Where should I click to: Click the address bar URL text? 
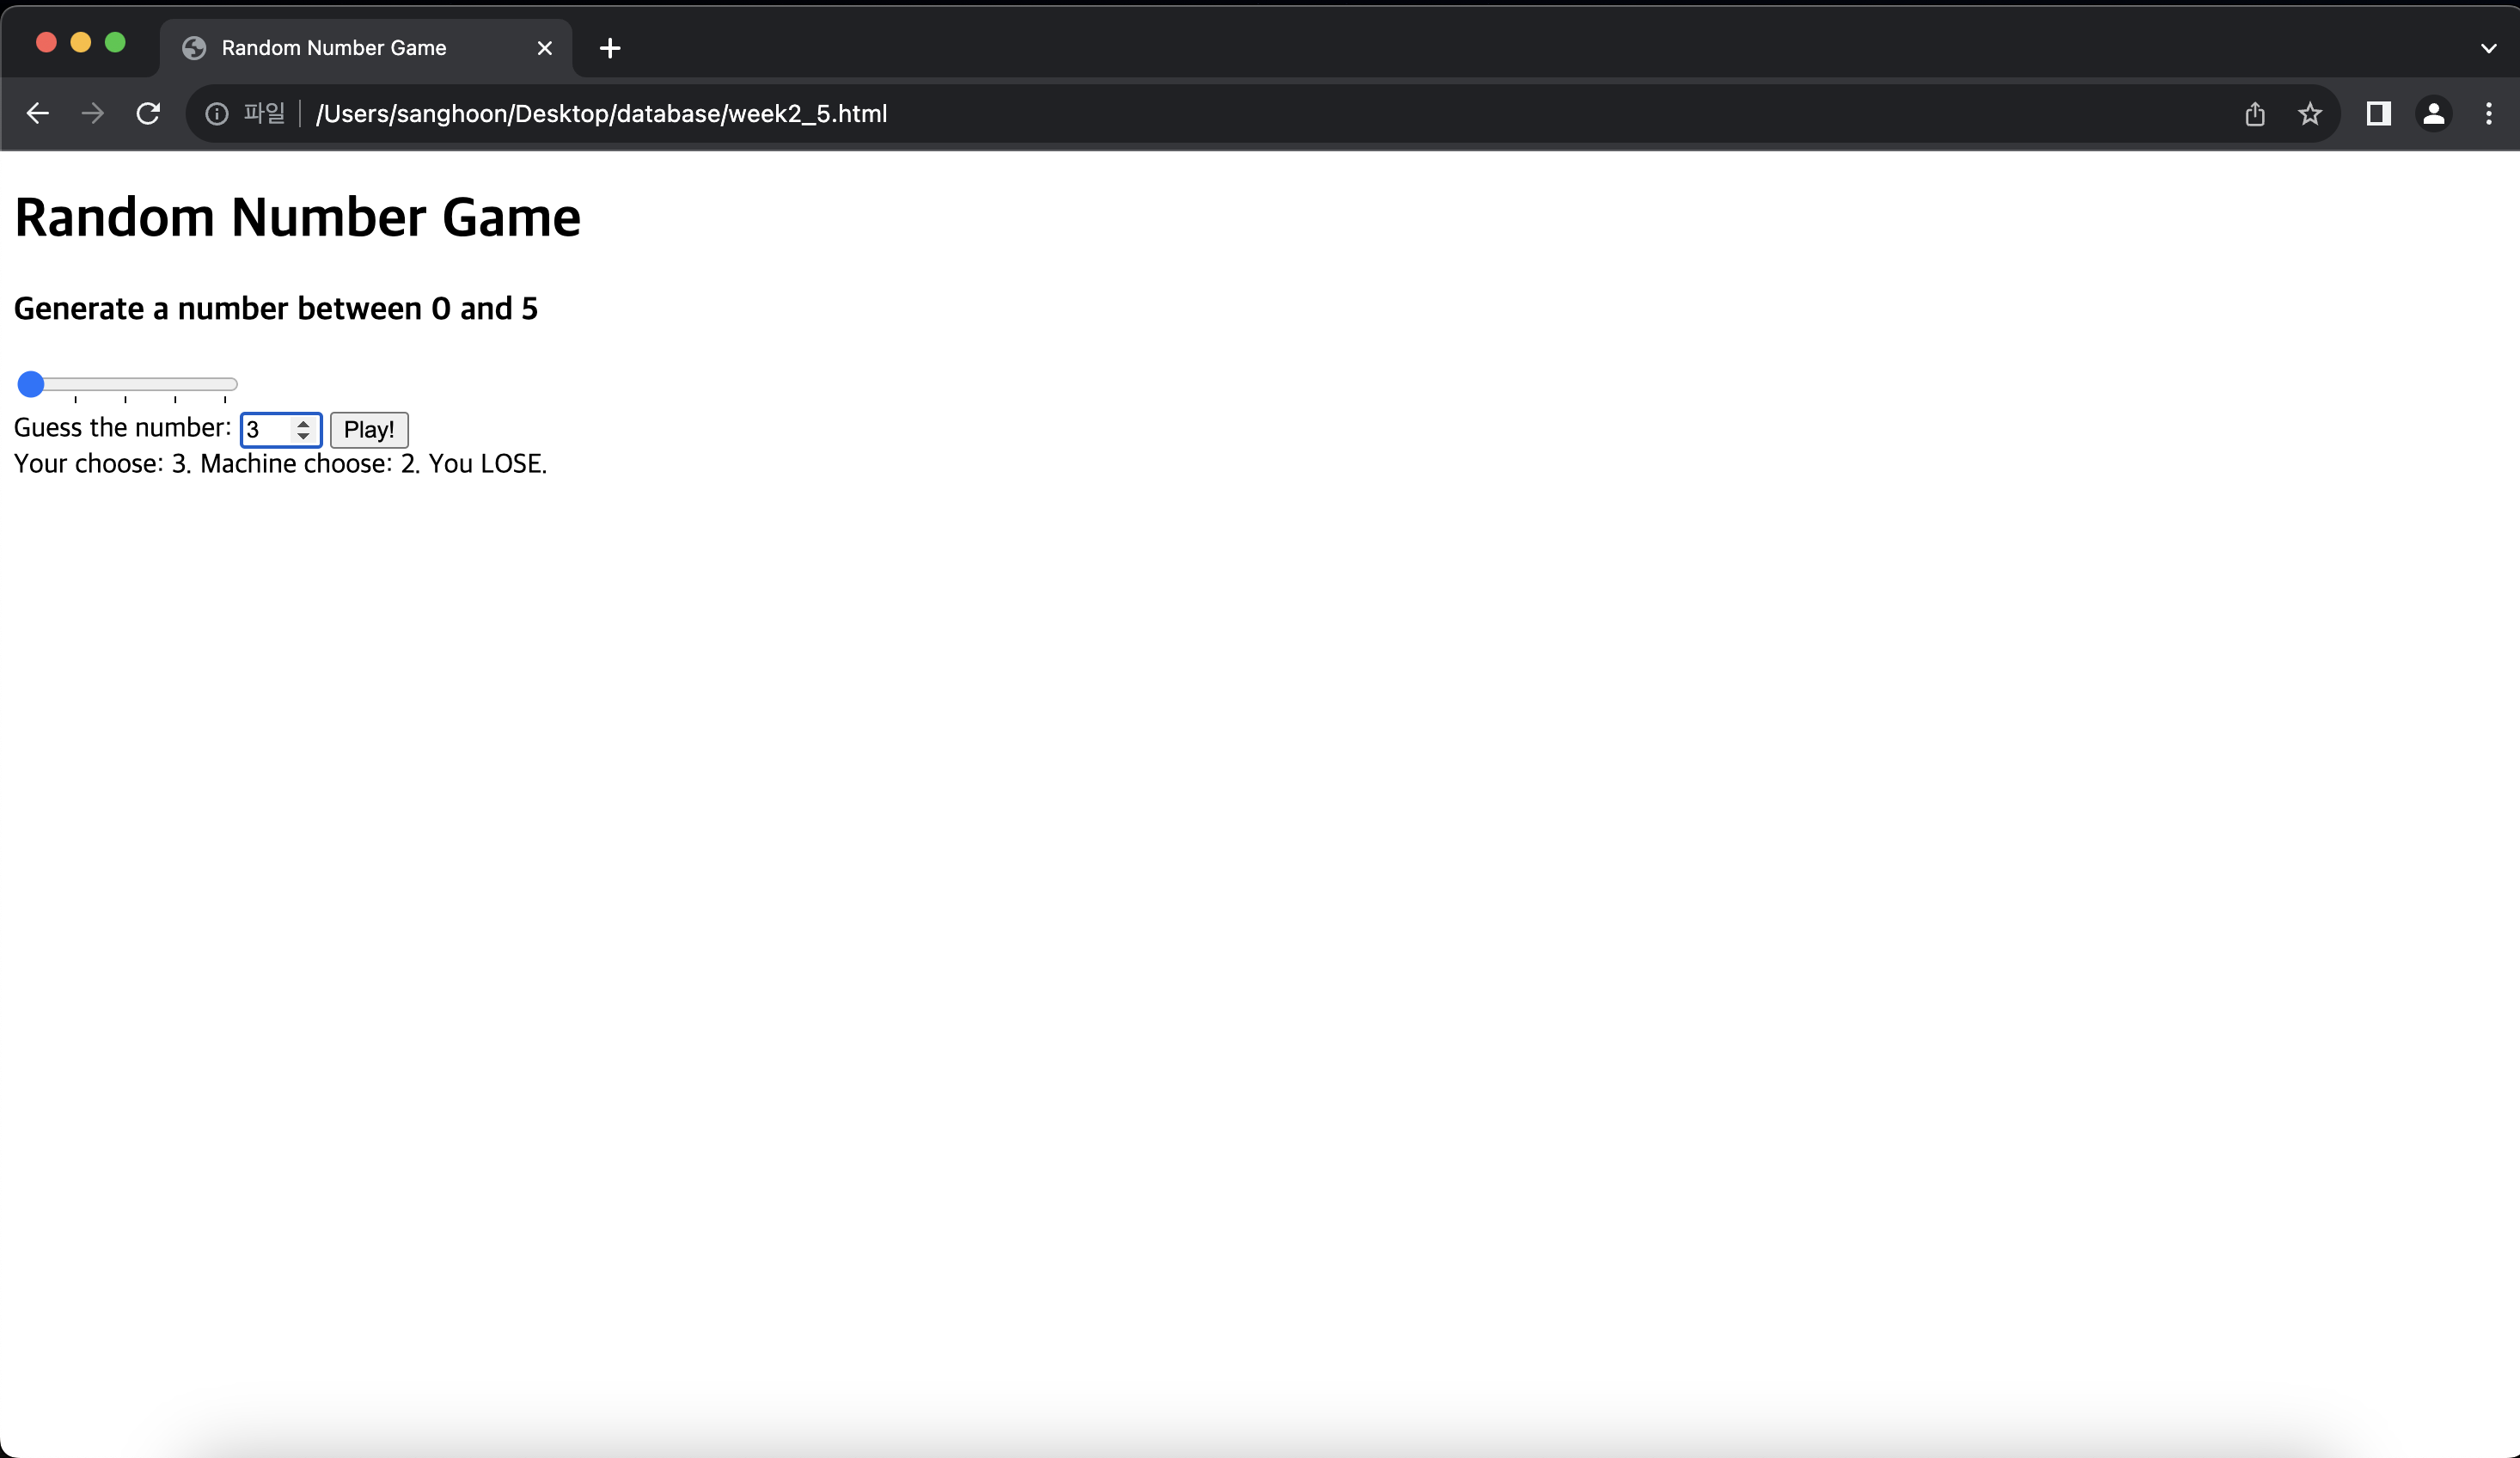tap(601, 114)
